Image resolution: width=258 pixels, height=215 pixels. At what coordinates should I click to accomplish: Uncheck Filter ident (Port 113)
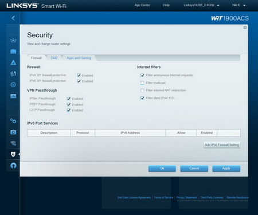(142, 98)
